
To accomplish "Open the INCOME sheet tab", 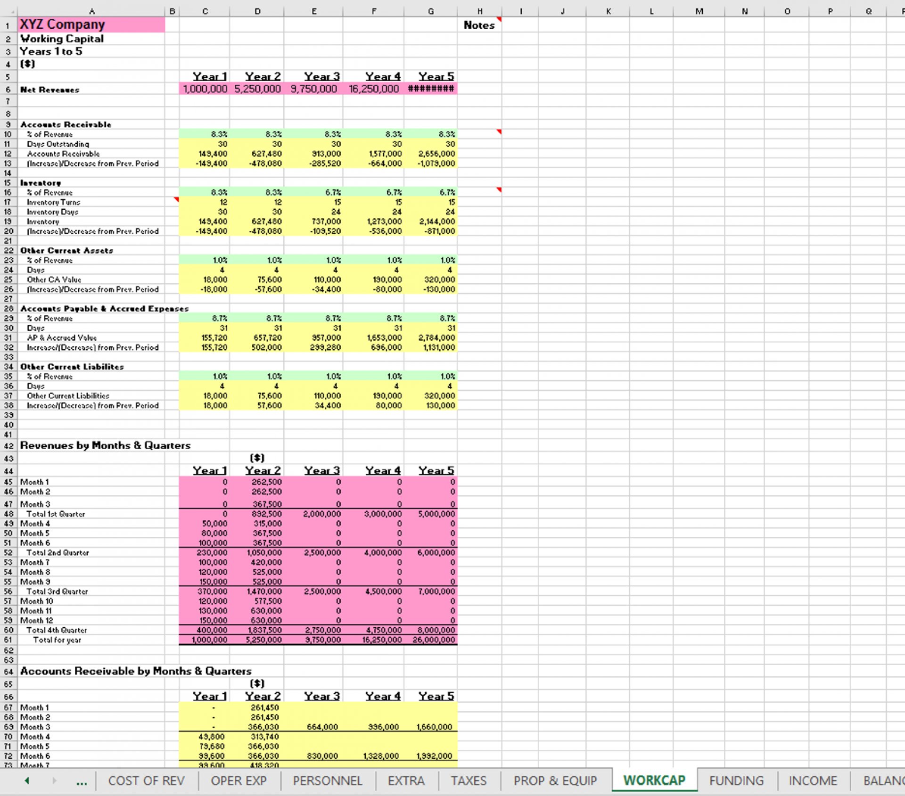I will tap(813, 780).
